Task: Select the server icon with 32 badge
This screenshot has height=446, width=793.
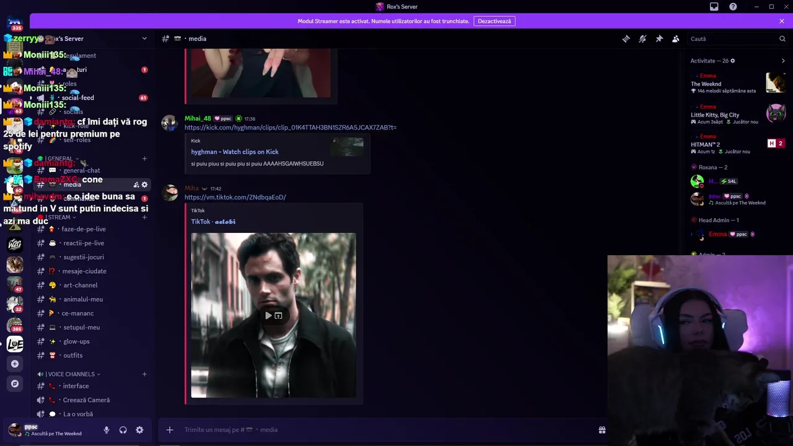Action: point(15,304)
